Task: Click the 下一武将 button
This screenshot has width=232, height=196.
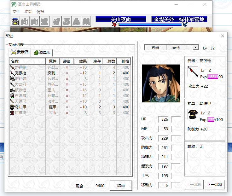Action: (215, 185)
